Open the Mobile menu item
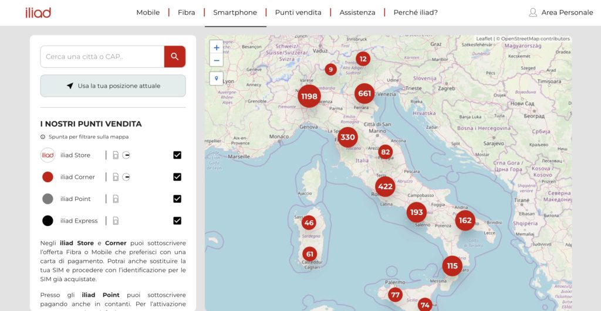The height and width of the screenshot is (311, 601). click(148, 12)
